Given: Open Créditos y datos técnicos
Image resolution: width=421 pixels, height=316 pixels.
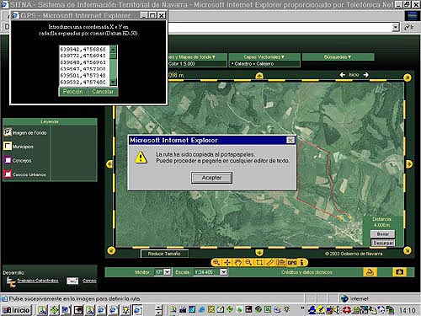Looking at the screenshot, I should 306,272.
